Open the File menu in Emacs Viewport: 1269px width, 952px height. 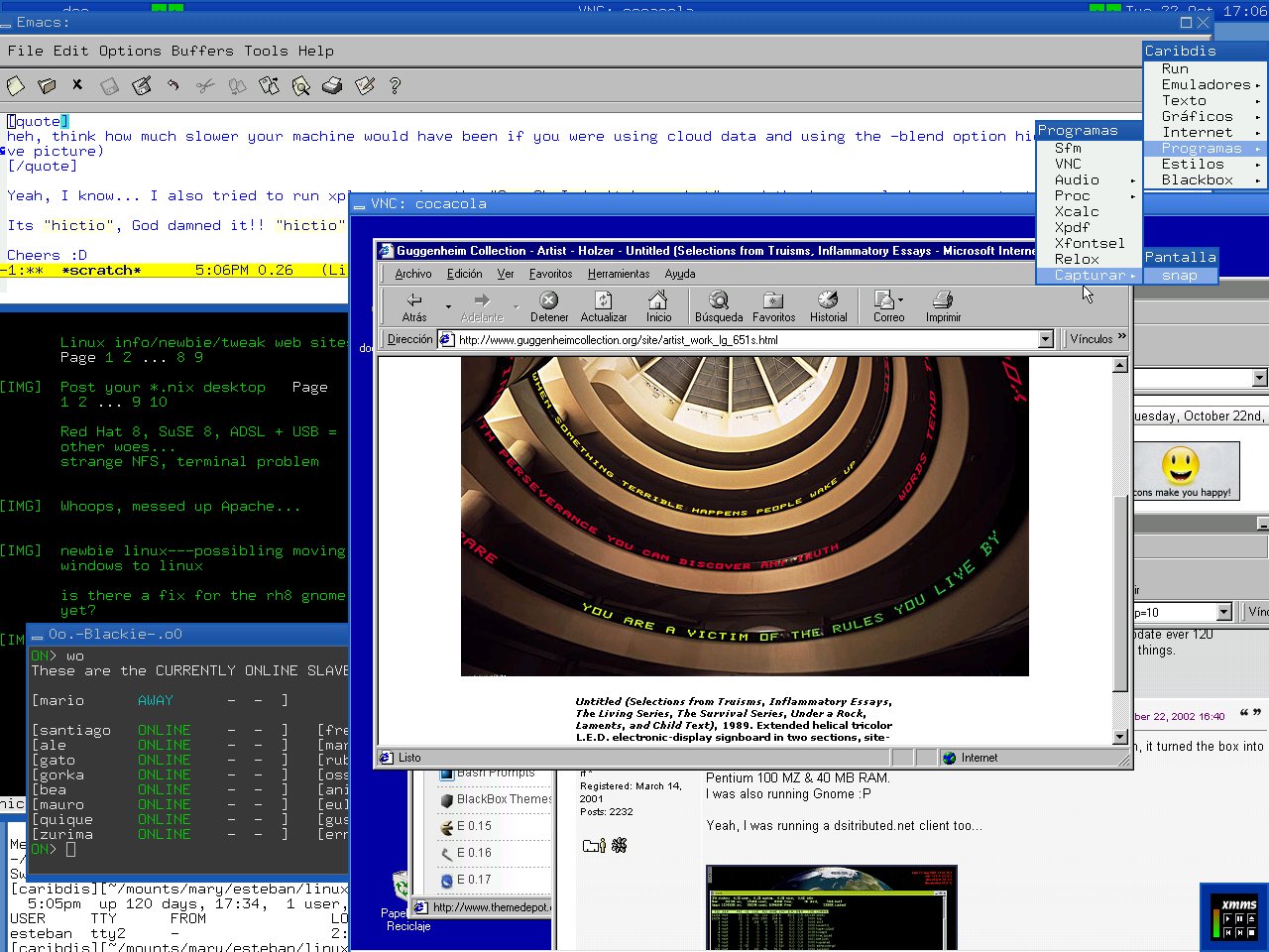[x=25, y=51]
